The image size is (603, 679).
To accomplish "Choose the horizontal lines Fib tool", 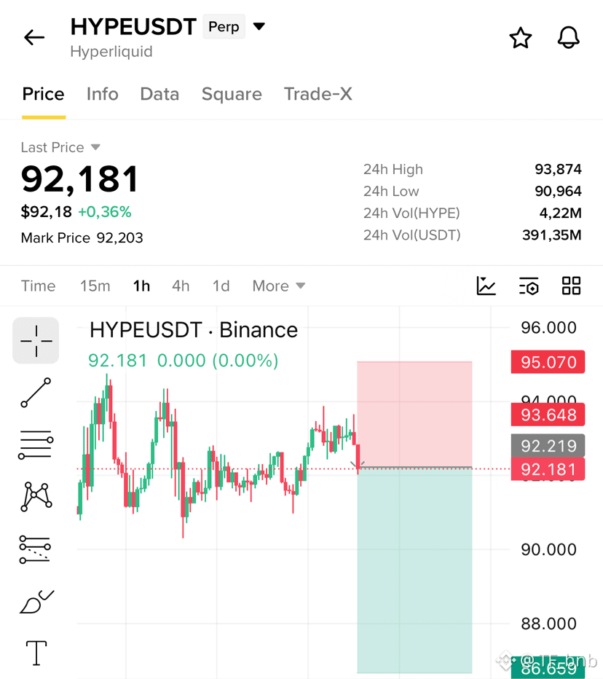I will [36, 444].
